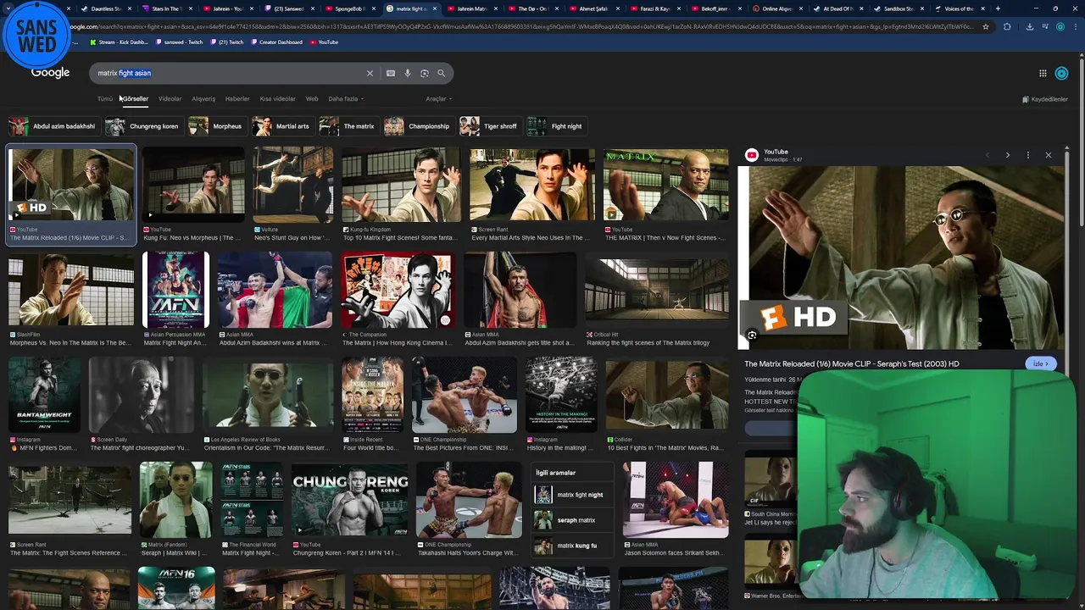Switch to Dauntless browser tab
Image resolution: width=1085 pixels, height=610 pixels.
105,8
